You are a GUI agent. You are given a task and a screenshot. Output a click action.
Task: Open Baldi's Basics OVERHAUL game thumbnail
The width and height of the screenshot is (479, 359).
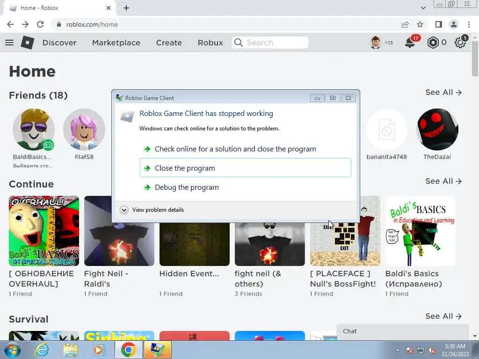coord(44,231)
